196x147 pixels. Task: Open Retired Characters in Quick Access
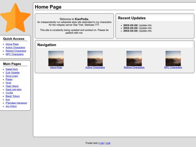16,51
